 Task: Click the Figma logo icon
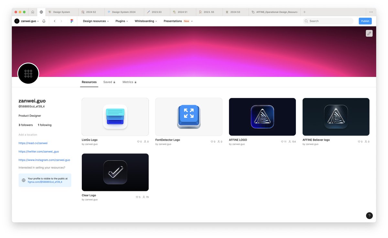point(72,21)
